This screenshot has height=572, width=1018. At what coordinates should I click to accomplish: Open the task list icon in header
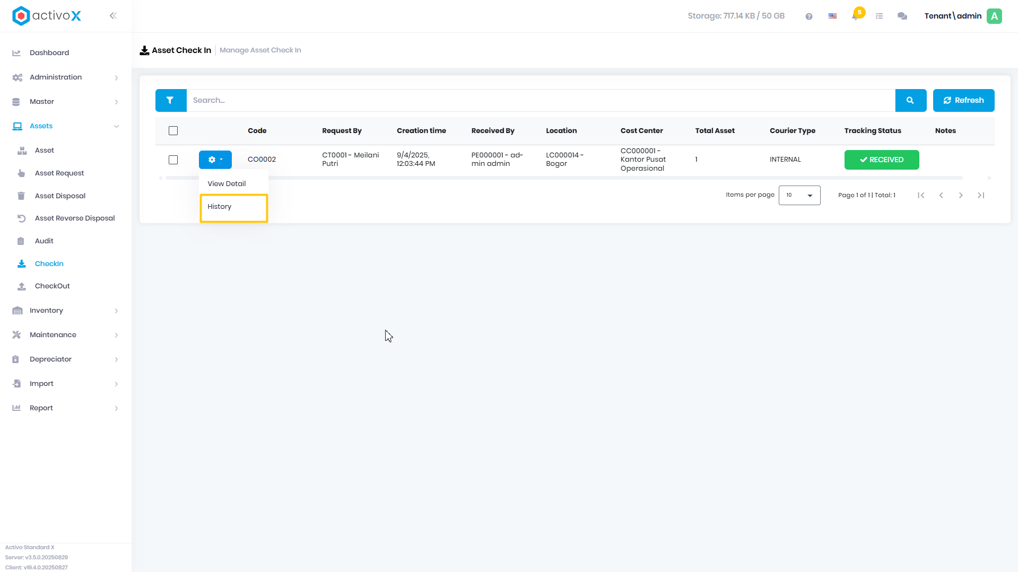(879, 16)
